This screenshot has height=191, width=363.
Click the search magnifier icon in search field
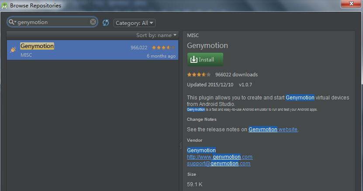click(12, 22)
